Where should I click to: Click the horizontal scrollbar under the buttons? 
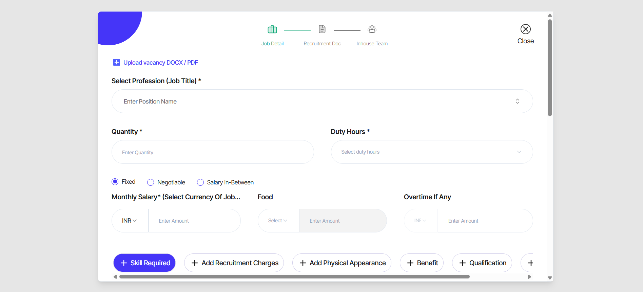pyautogui.click(x=294, y=277)
